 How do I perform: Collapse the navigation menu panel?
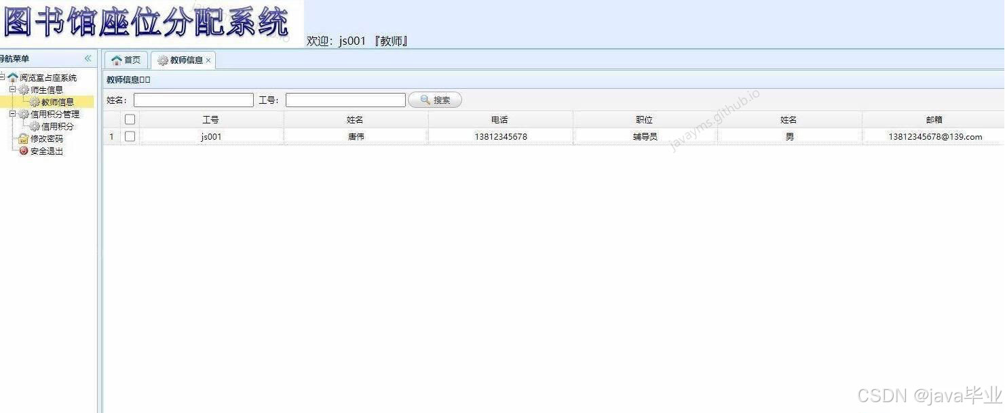click(x=88, y=58)
